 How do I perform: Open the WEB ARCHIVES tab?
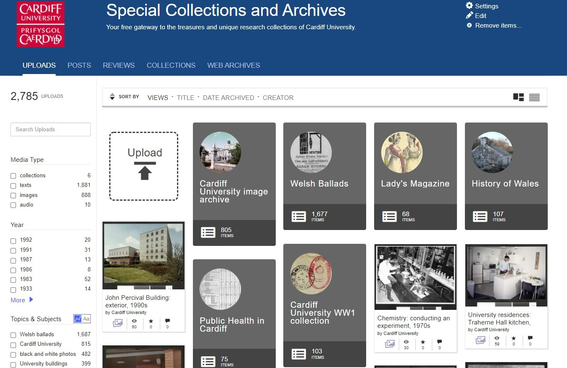(x=233, y=65)
